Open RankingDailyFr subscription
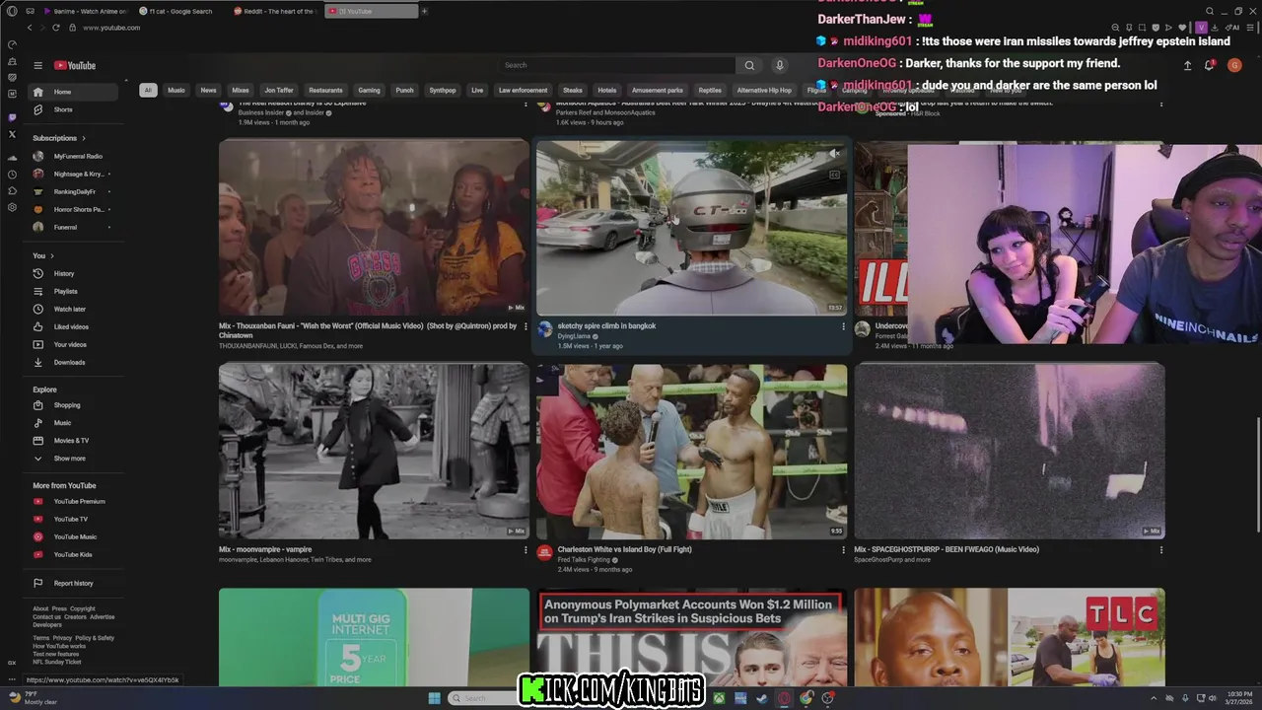The height and width of the screenshot is (710, 1262). [x=72, y=191]
